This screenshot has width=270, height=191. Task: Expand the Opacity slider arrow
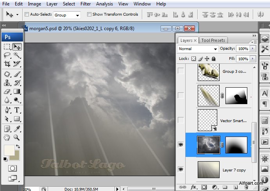[x=253, y=49]
